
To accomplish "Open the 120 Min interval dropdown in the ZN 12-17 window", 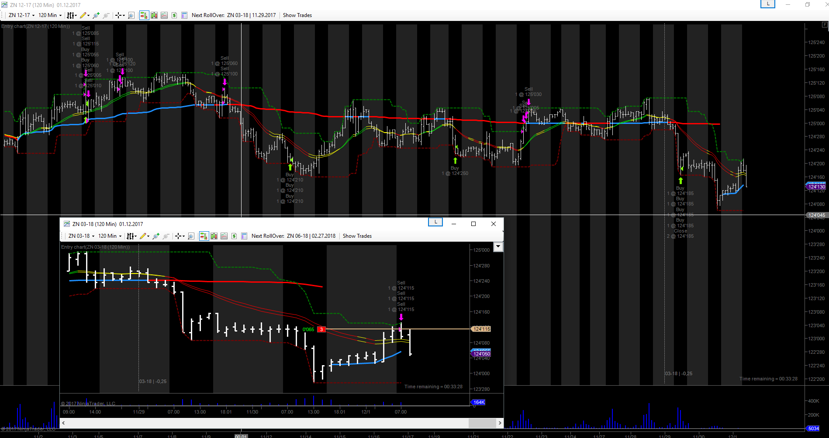I will coord(50,15).
